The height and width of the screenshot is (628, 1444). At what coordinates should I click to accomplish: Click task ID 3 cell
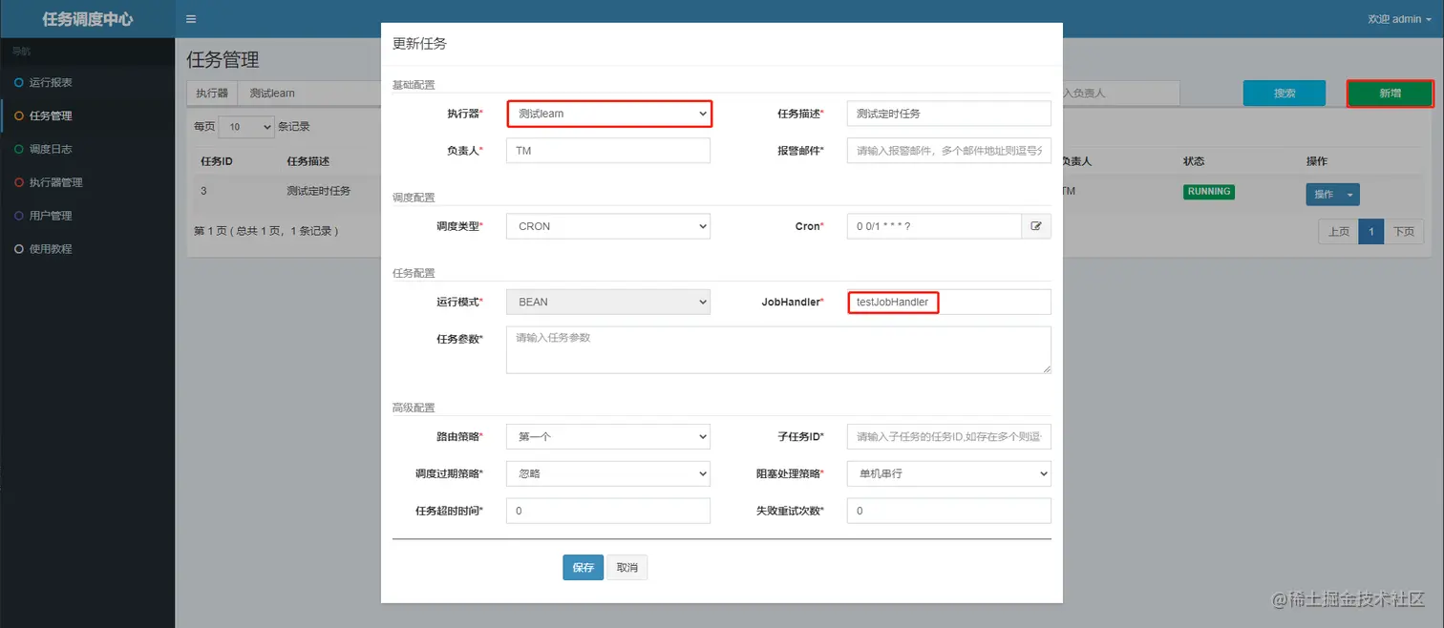tap(203, 191)
